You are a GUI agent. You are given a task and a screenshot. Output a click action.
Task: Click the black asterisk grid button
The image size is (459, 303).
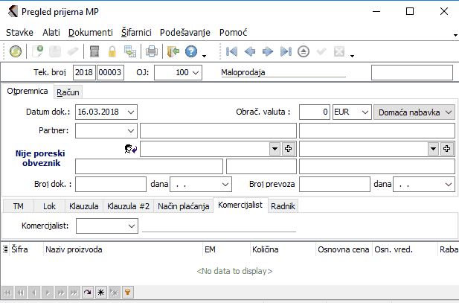(x=101, y=293)
